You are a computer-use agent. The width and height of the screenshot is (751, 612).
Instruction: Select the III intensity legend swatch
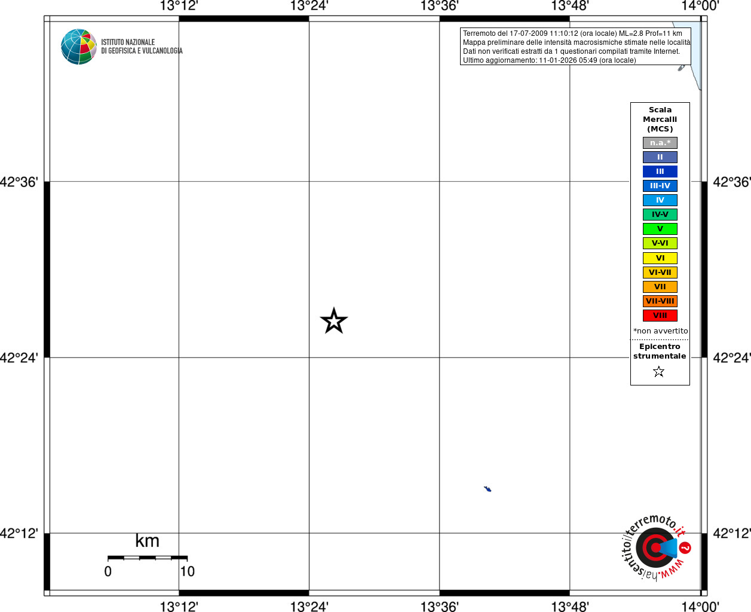(x=660, y=172)
